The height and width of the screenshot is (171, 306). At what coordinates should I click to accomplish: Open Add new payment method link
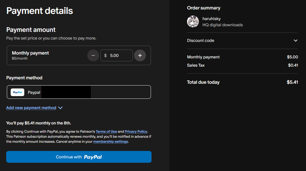[31, 108]
